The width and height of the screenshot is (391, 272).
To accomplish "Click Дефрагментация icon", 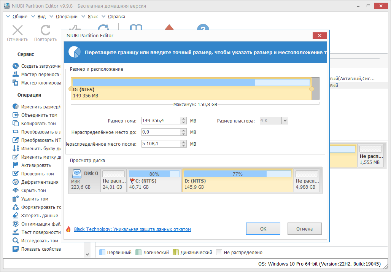I will [16, 182].
